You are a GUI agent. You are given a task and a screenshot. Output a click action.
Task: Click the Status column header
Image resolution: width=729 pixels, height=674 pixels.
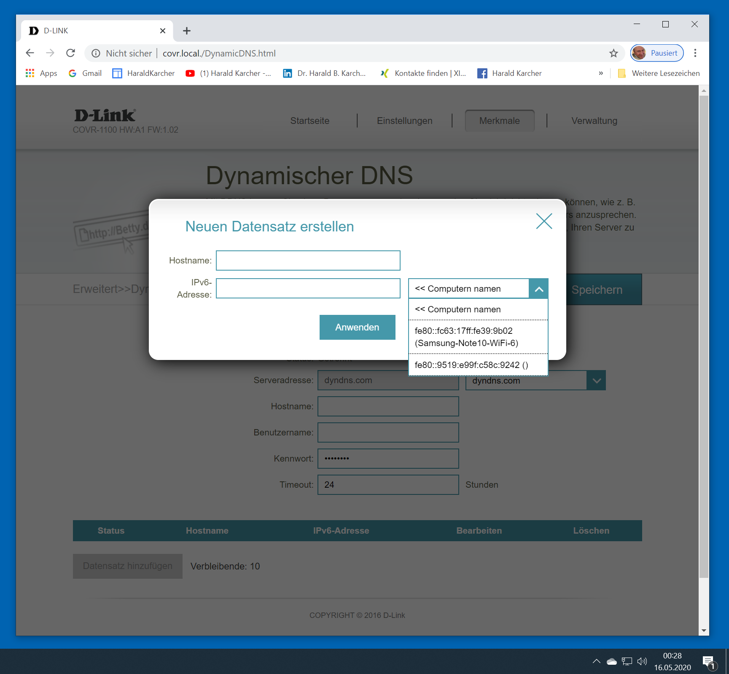111,531
